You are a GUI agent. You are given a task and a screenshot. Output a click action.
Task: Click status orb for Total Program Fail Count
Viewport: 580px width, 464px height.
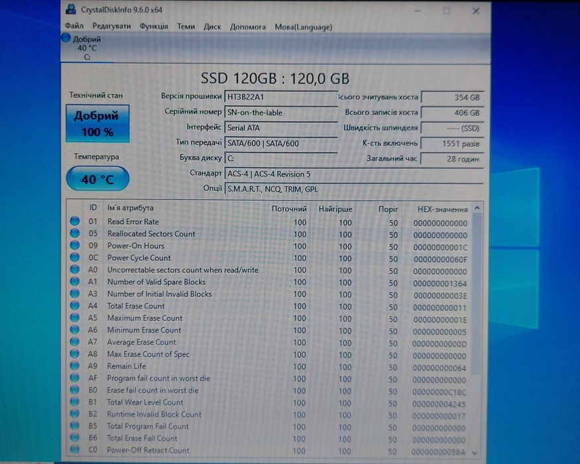click(x=75, y=426)
